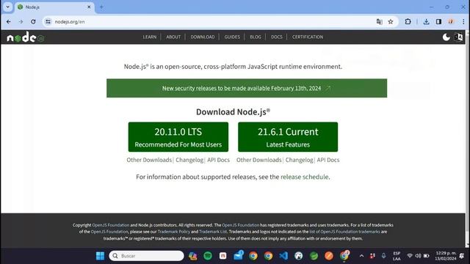The image size is (470, 264).
Task: Toggle the Chrome side panel icon
Action: click(x=438, y=21)
